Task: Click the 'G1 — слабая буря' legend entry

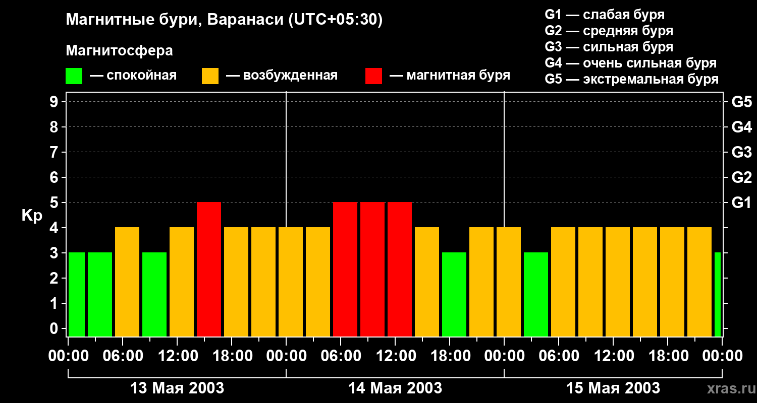Action: 605,15
